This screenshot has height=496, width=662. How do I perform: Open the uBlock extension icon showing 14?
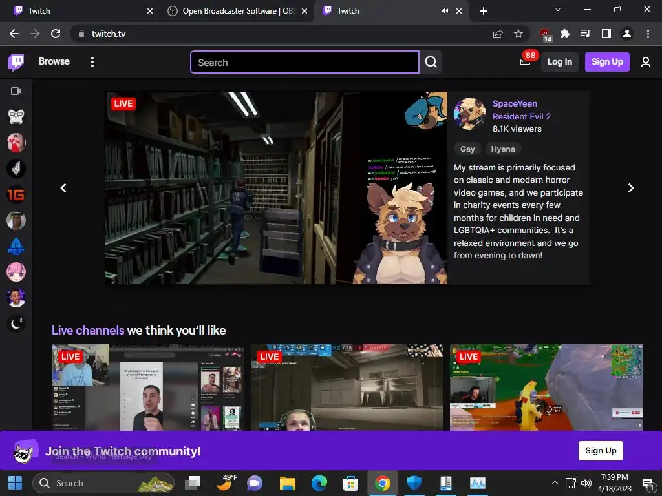click(x=546, y=35)
